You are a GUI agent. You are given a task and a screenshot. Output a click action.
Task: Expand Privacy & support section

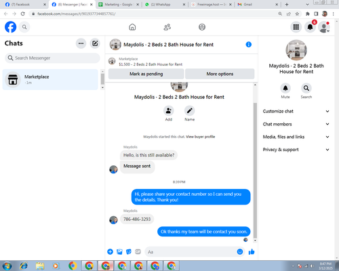296,150
